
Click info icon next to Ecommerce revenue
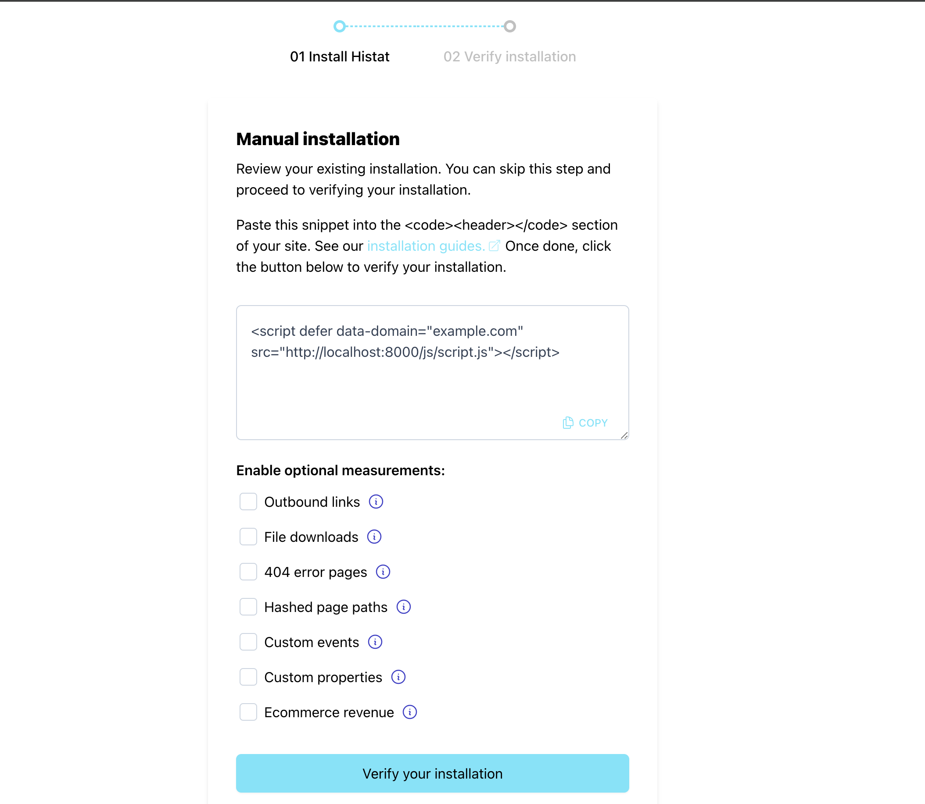410,713
